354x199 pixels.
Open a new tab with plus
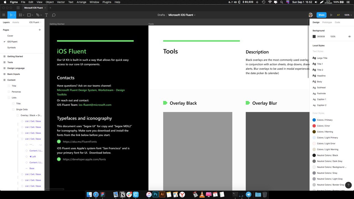point(50,8)
